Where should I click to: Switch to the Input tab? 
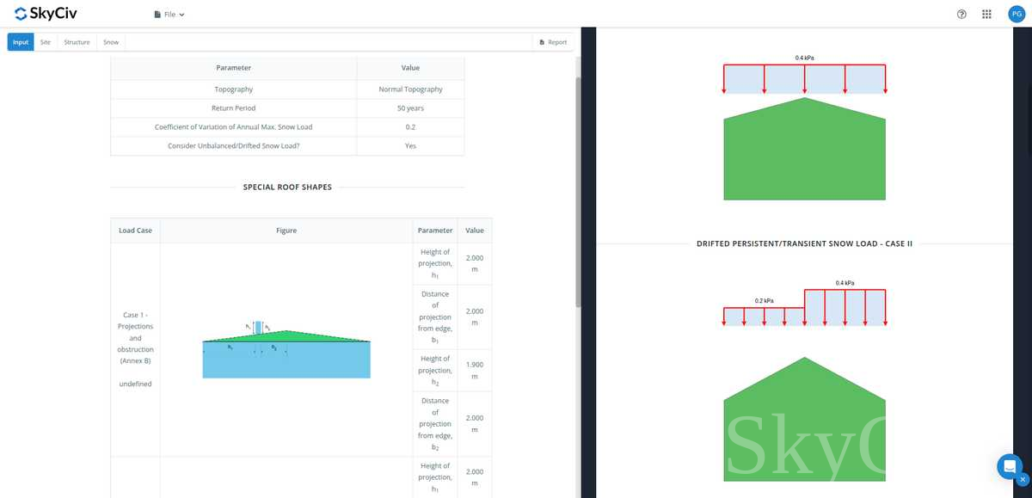21,42
